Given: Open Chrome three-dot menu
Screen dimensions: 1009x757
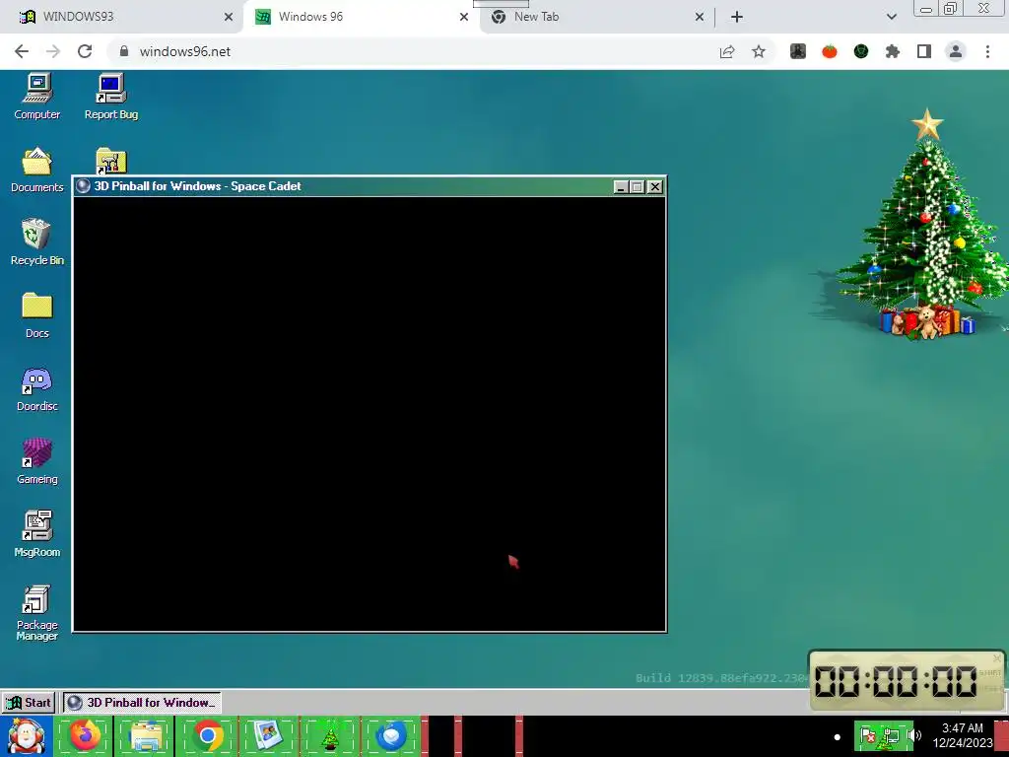Looking at the screenshot, I should [987, 51].
